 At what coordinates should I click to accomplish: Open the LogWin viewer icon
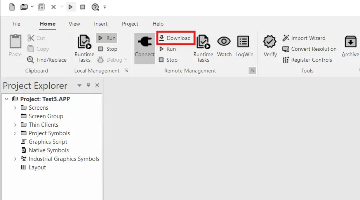click(244, 42)
